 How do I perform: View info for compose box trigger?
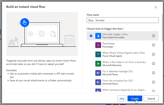coord(153,82)
